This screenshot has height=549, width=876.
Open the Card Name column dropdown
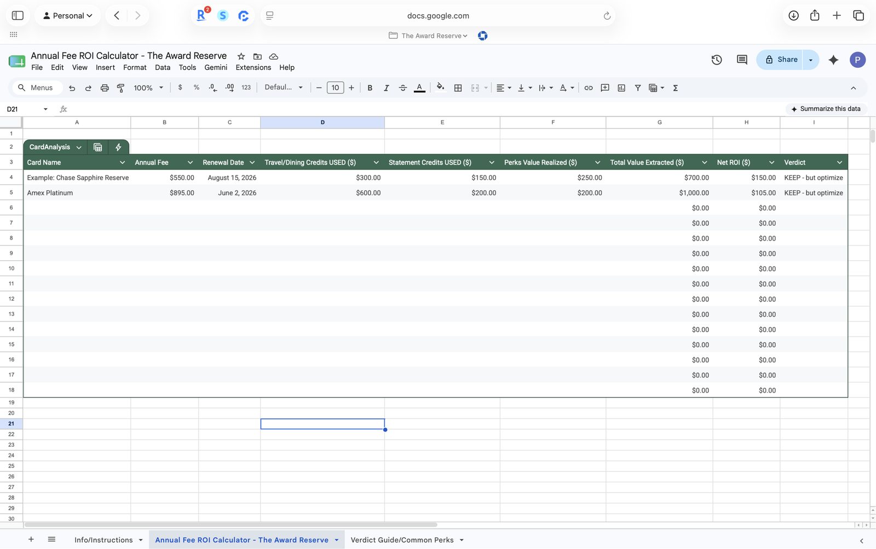click(x=123, y=162)
